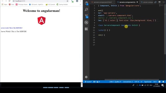
Task: Open the editor more actions ellipsis
Action: coord(164,2)
